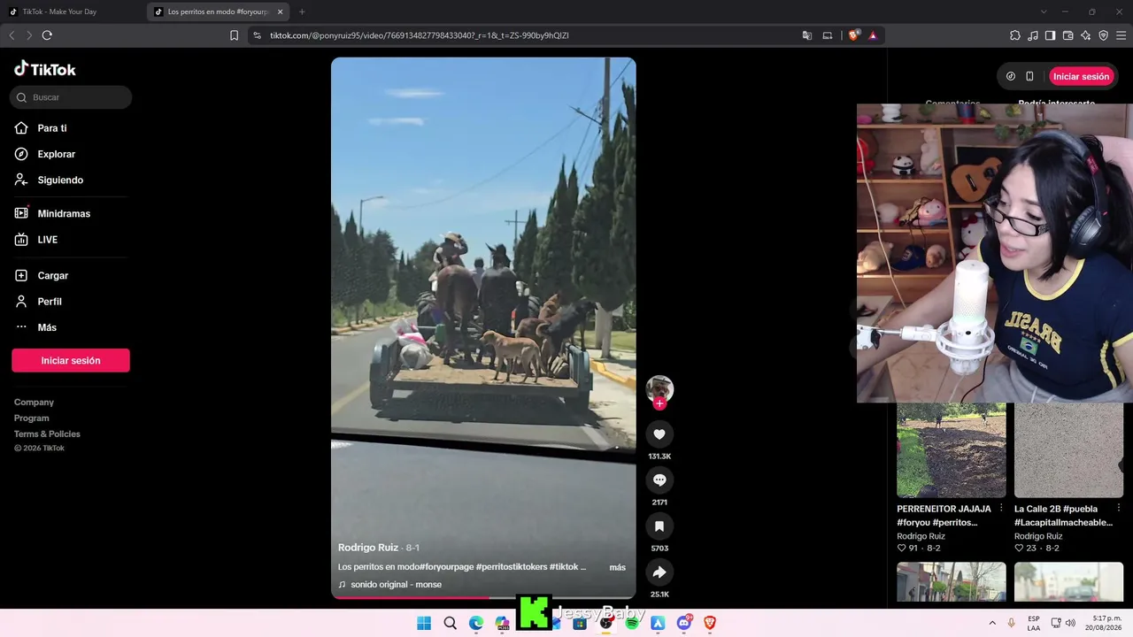Go back to the previous page

(12, 35)
